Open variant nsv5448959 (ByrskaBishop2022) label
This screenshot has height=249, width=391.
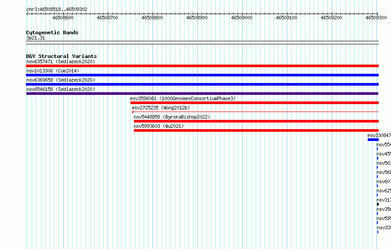[x=172, y=117]
